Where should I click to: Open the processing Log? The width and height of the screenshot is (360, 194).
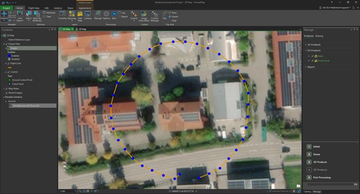pos(121,12)
